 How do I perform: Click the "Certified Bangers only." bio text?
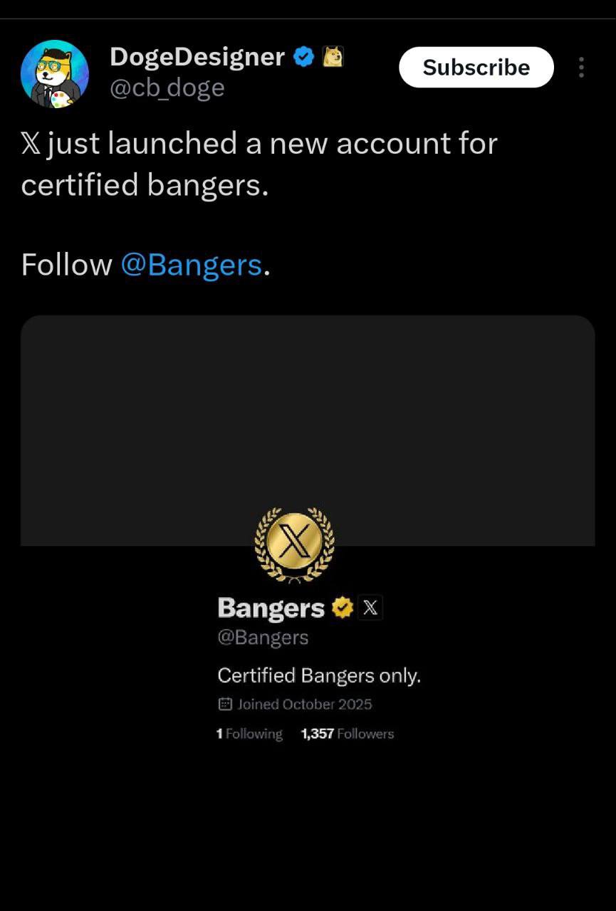coord(319,675)
